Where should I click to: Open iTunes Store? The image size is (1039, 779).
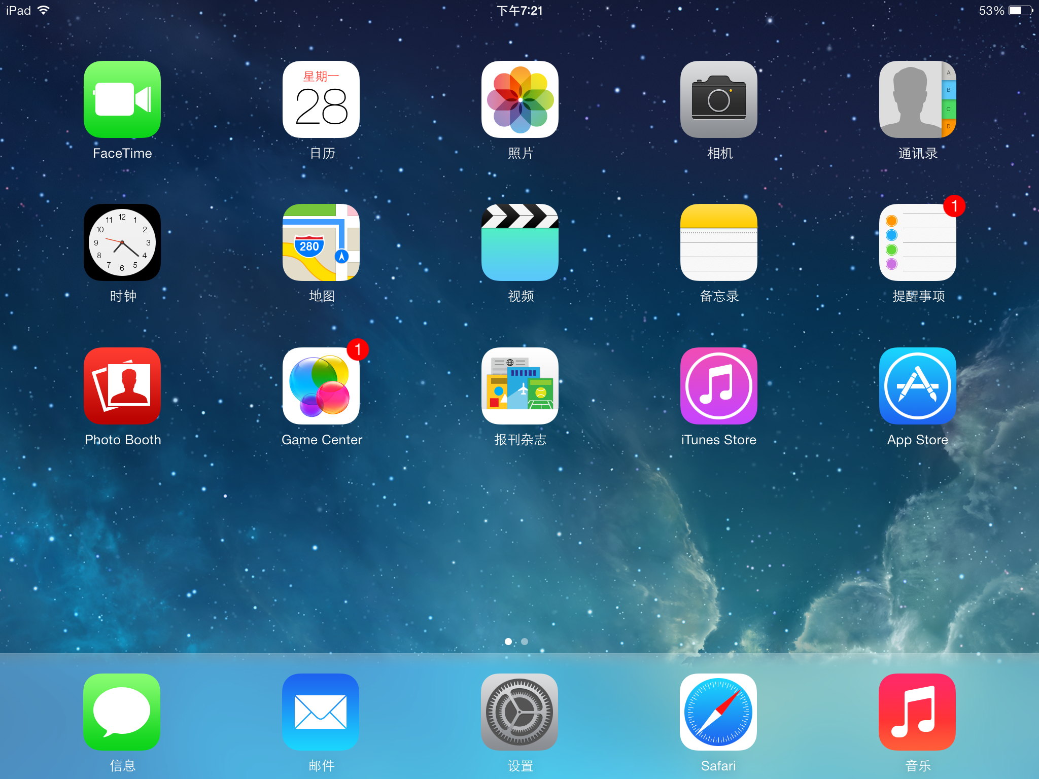719,386
